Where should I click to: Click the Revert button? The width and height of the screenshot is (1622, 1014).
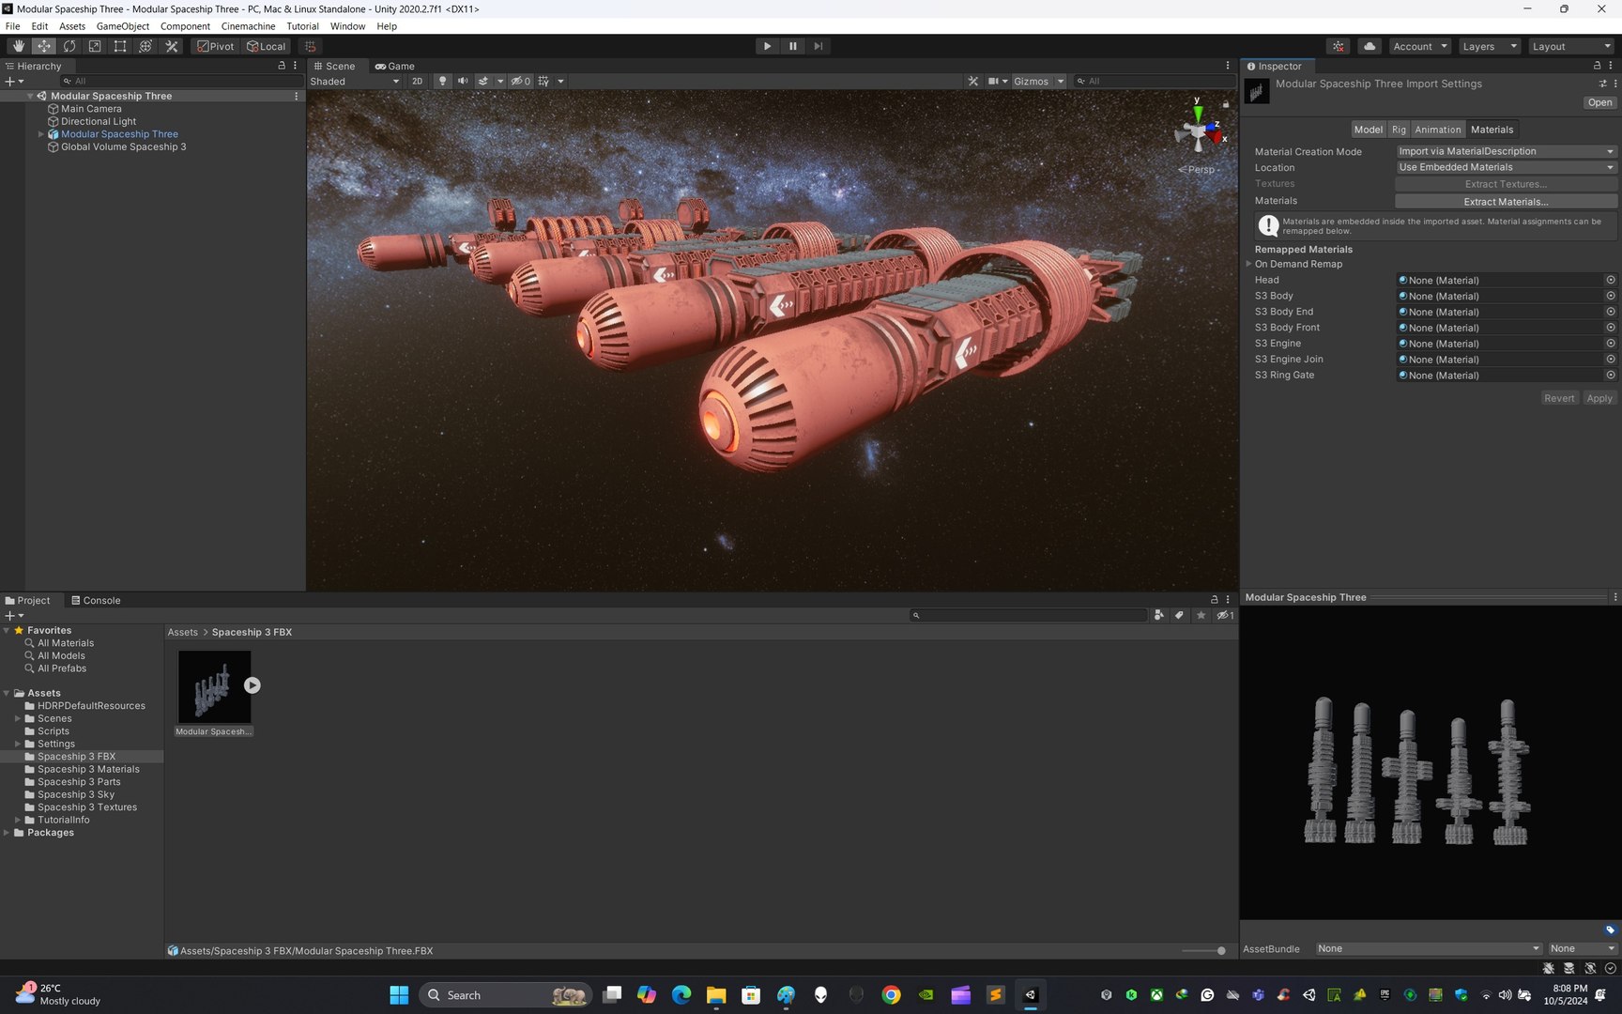pos(1558,398)
